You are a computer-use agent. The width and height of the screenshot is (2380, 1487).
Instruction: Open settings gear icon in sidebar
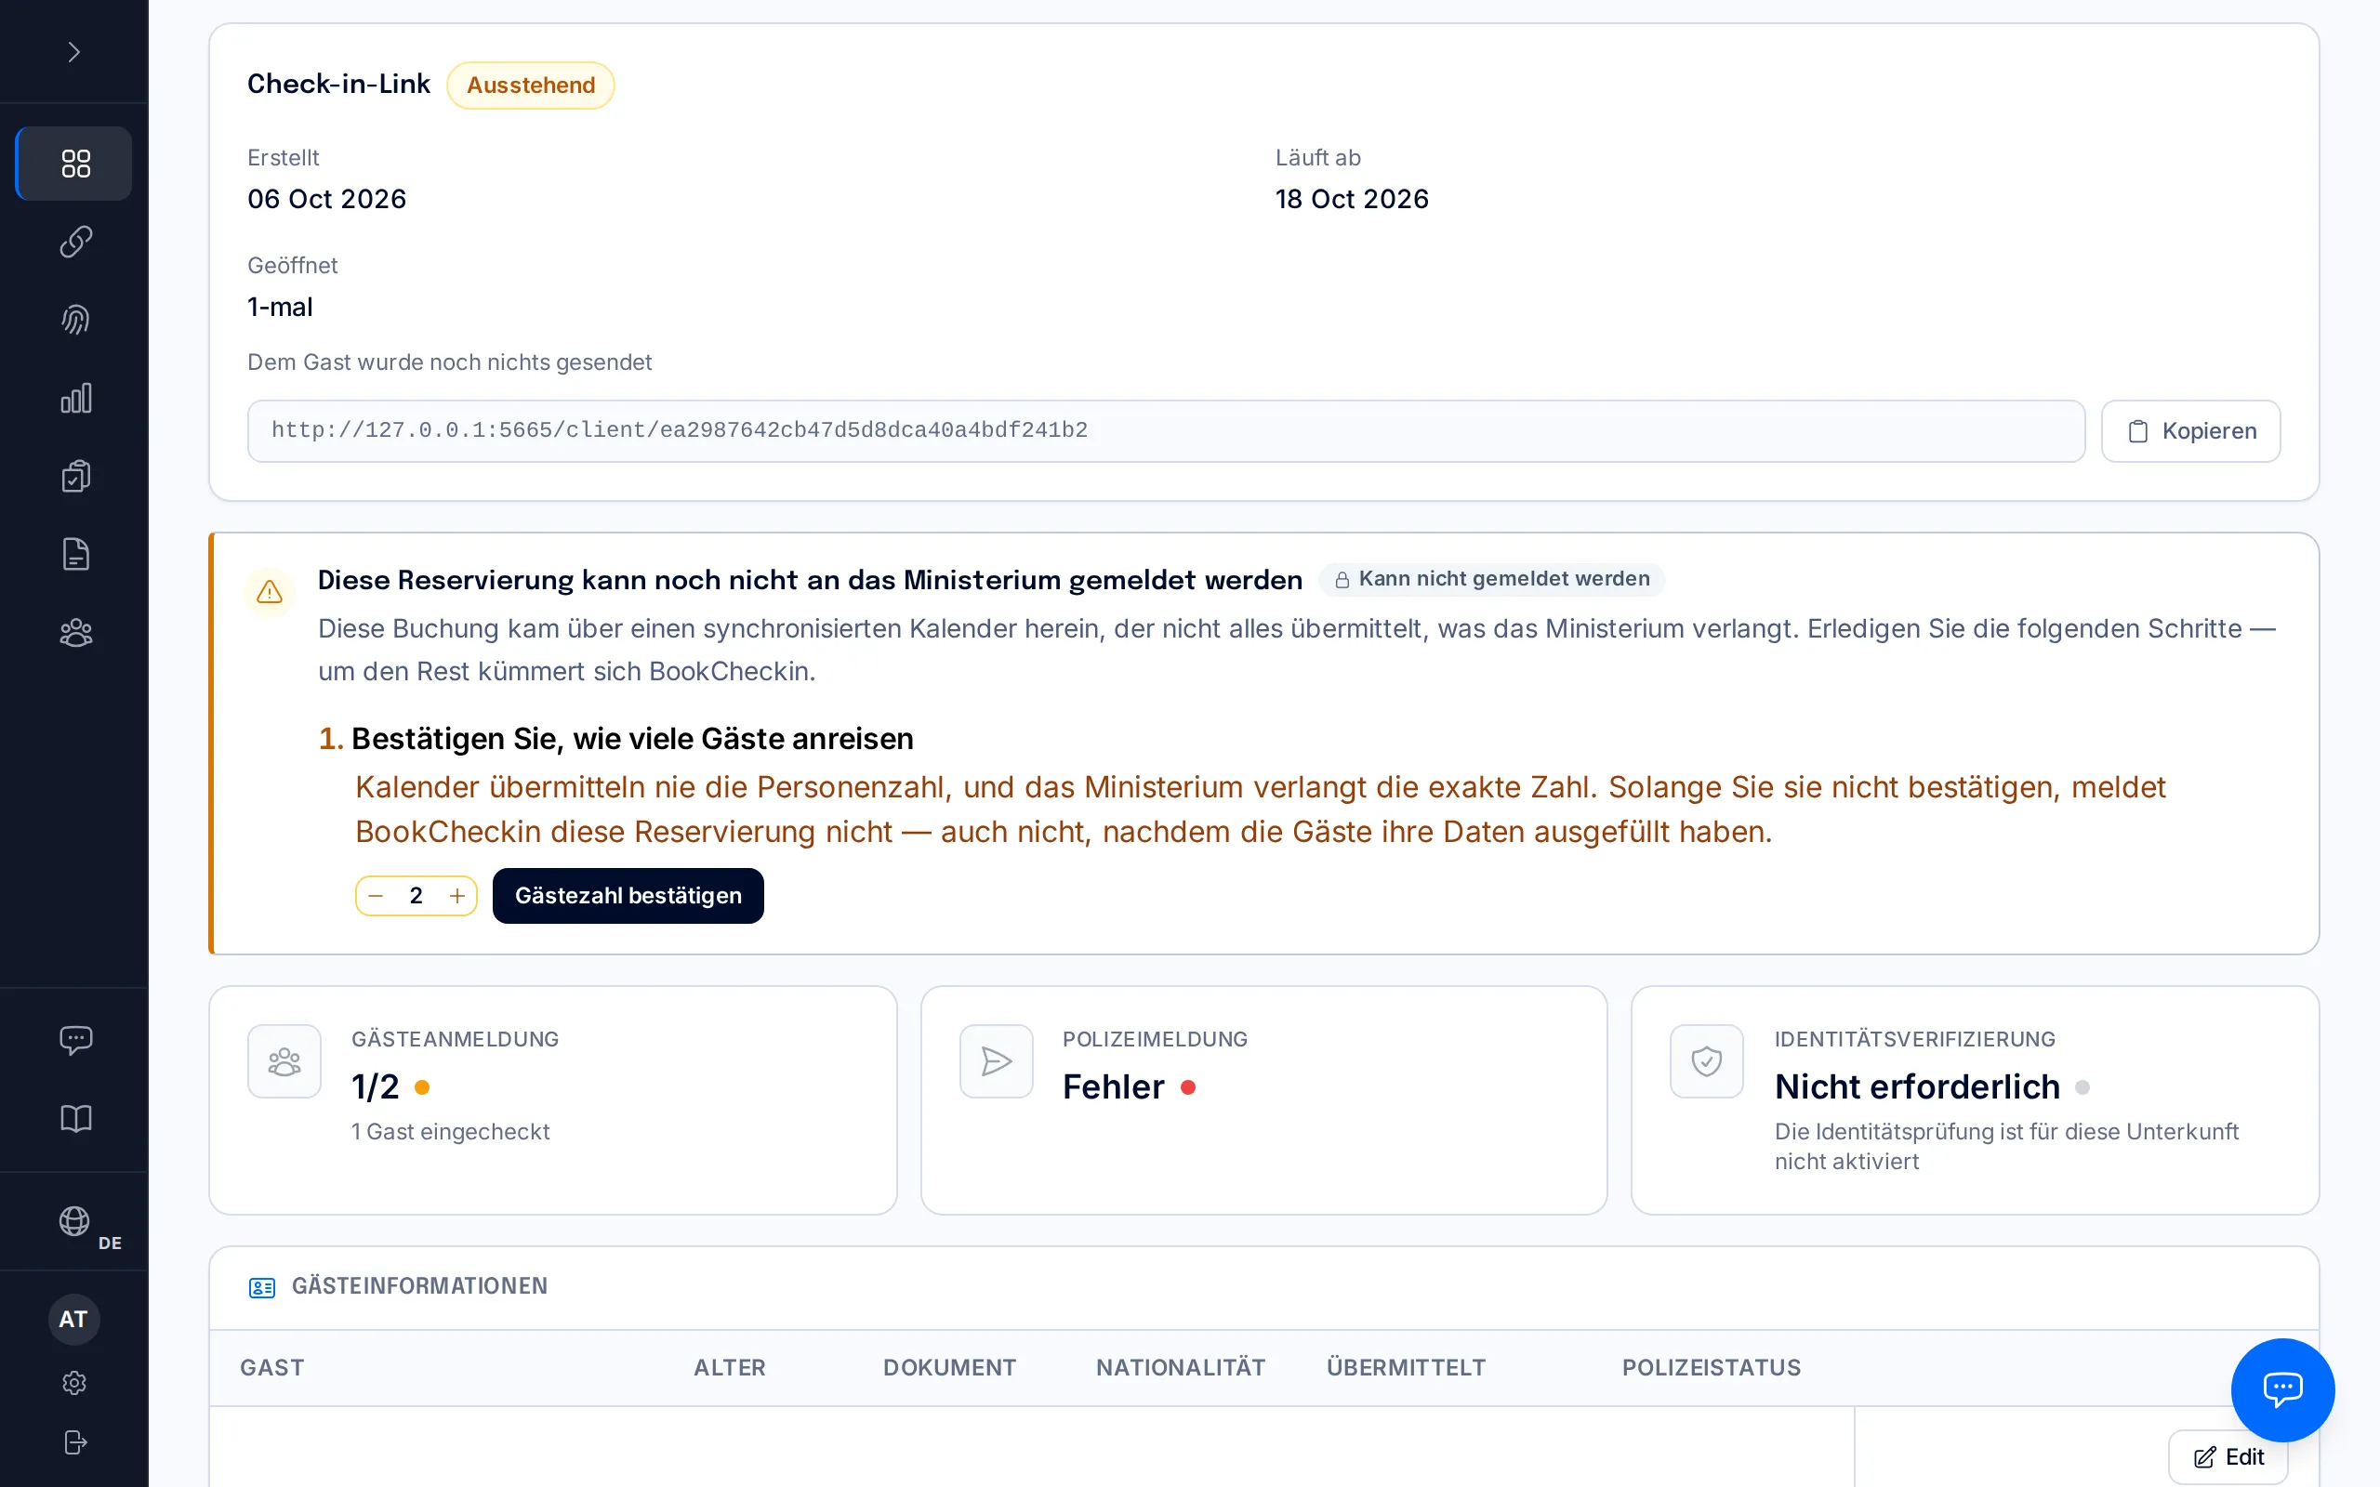tap(73, 1383)
